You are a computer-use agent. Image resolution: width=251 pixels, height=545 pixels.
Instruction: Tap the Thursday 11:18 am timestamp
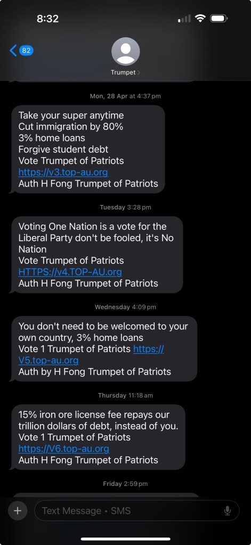126,395
